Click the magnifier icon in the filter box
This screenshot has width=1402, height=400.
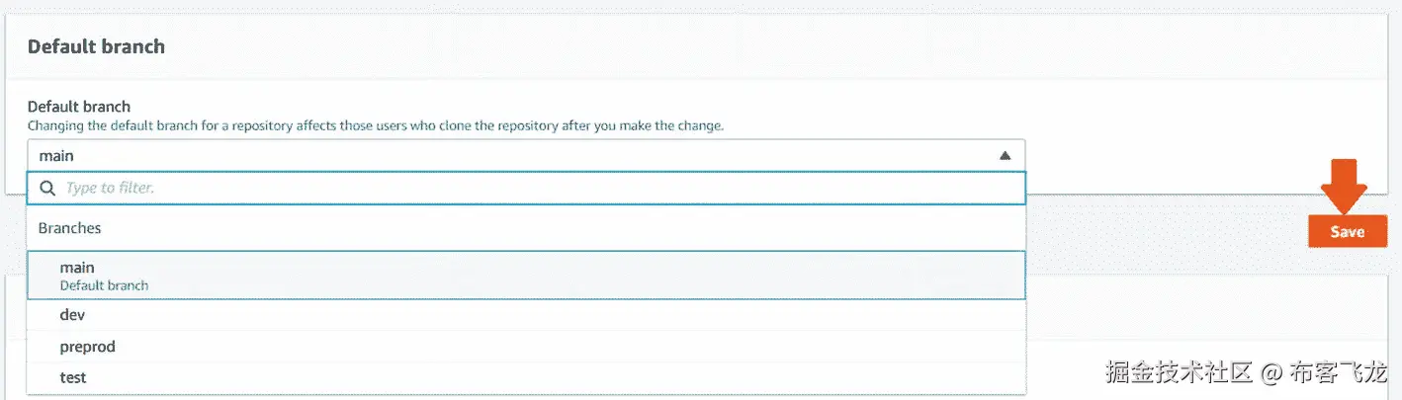pos(46,188)
